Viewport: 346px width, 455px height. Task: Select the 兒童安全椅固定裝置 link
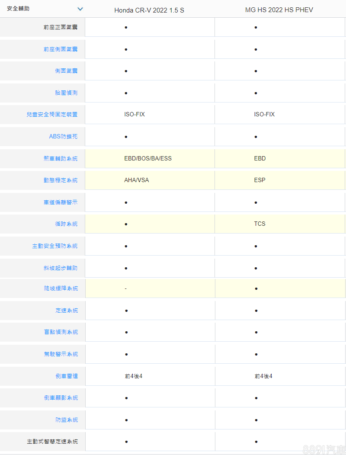tap(52, 115)
